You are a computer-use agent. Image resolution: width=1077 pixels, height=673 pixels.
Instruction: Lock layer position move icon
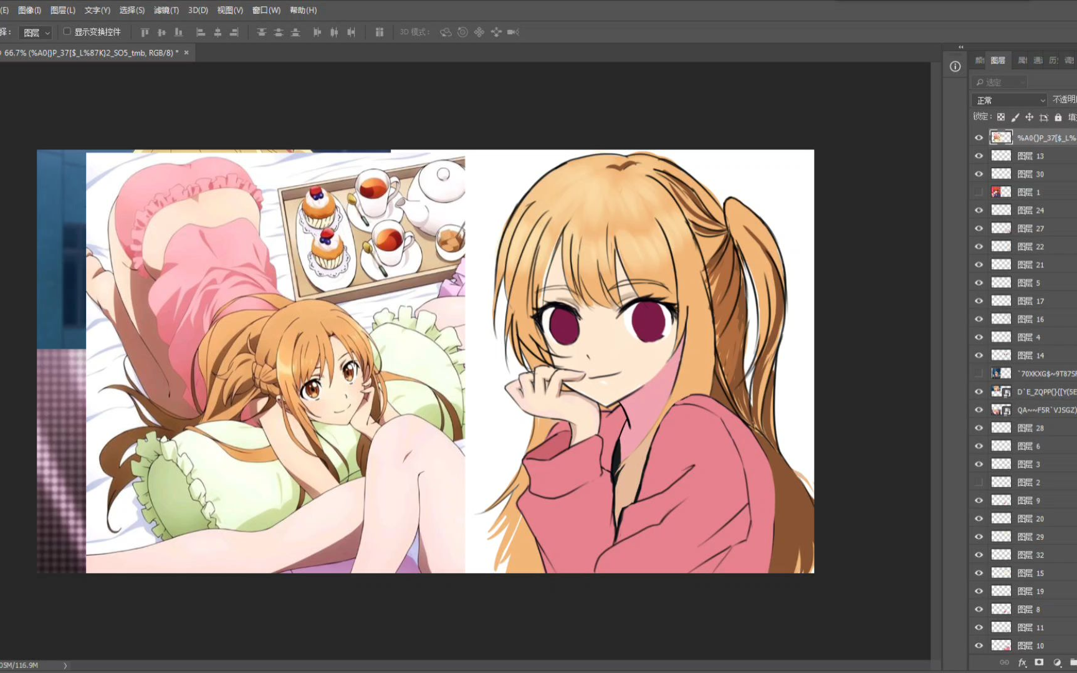(1030, 117)
